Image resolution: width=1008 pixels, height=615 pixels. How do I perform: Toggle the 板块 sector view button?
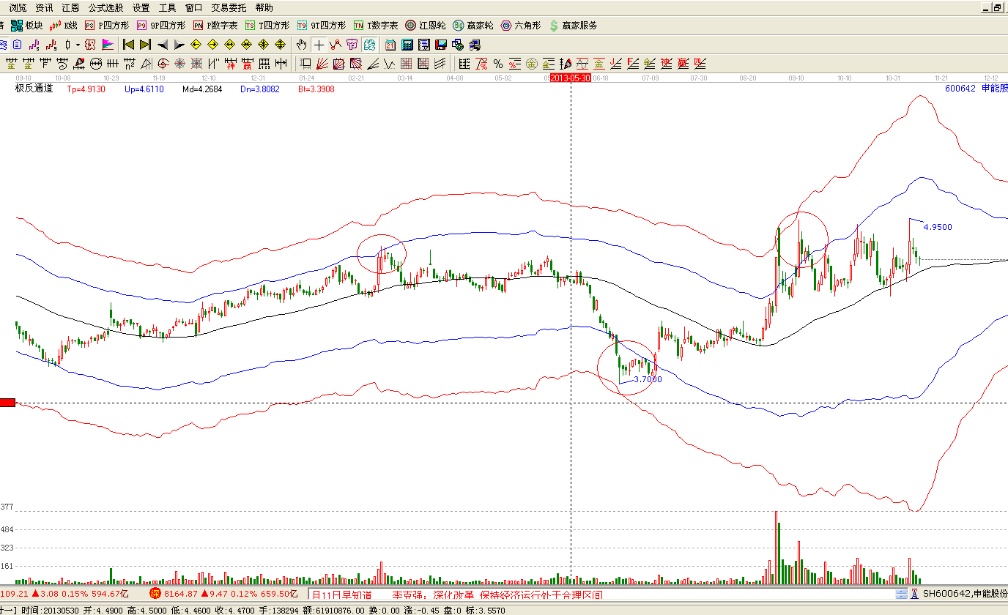pyautogui.click(x=27, y=25)
